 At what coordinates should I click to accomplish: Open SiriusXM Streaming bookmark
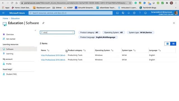pyautogui.click(x=84, y=8)
